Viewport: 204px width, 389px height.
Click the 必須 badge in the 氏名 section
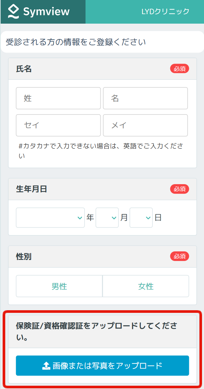(179, 69)
